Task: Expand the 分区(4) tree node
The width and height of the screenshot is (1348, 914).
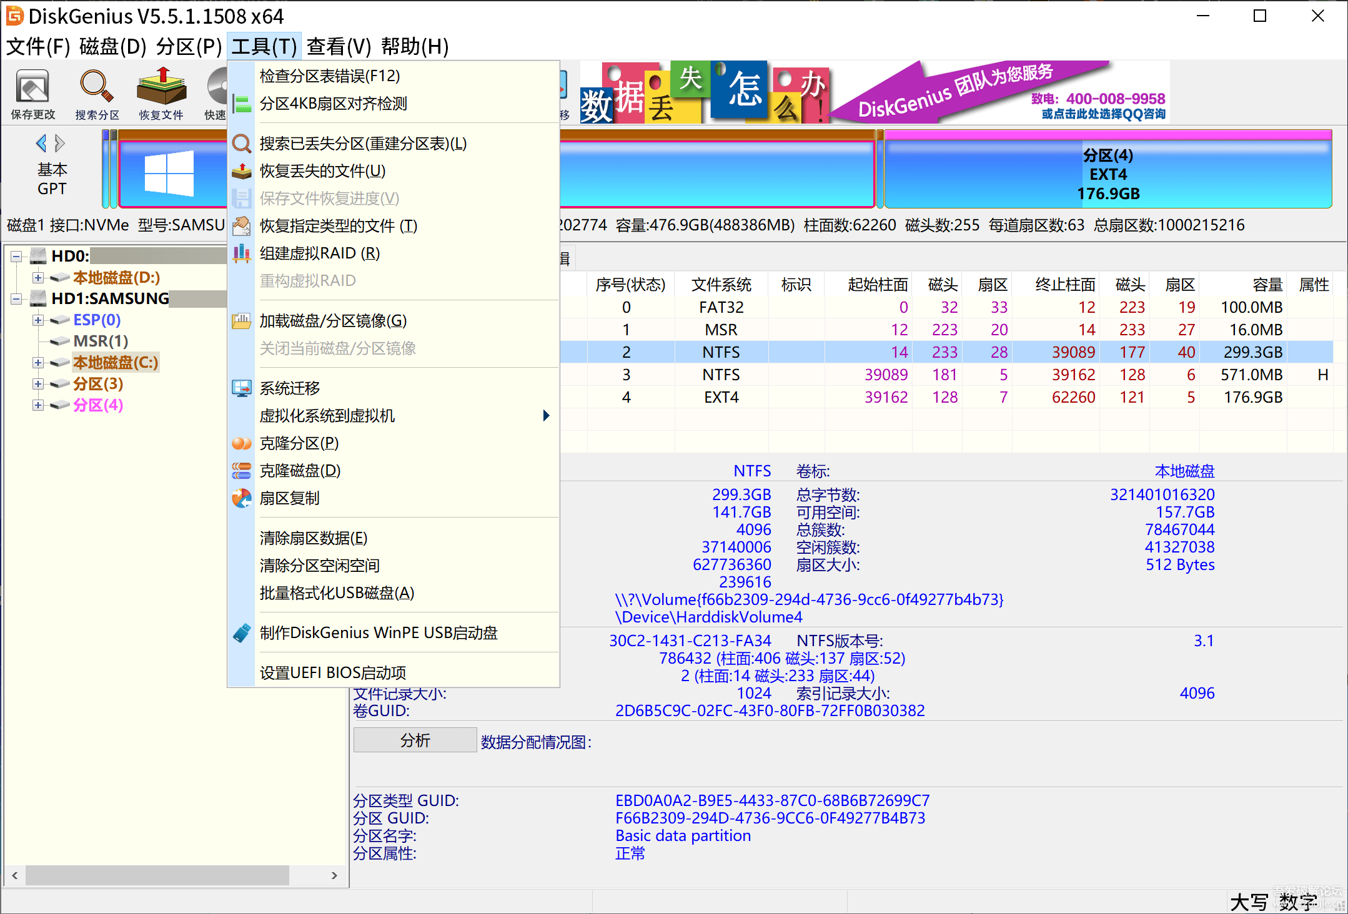Action: 38,405
